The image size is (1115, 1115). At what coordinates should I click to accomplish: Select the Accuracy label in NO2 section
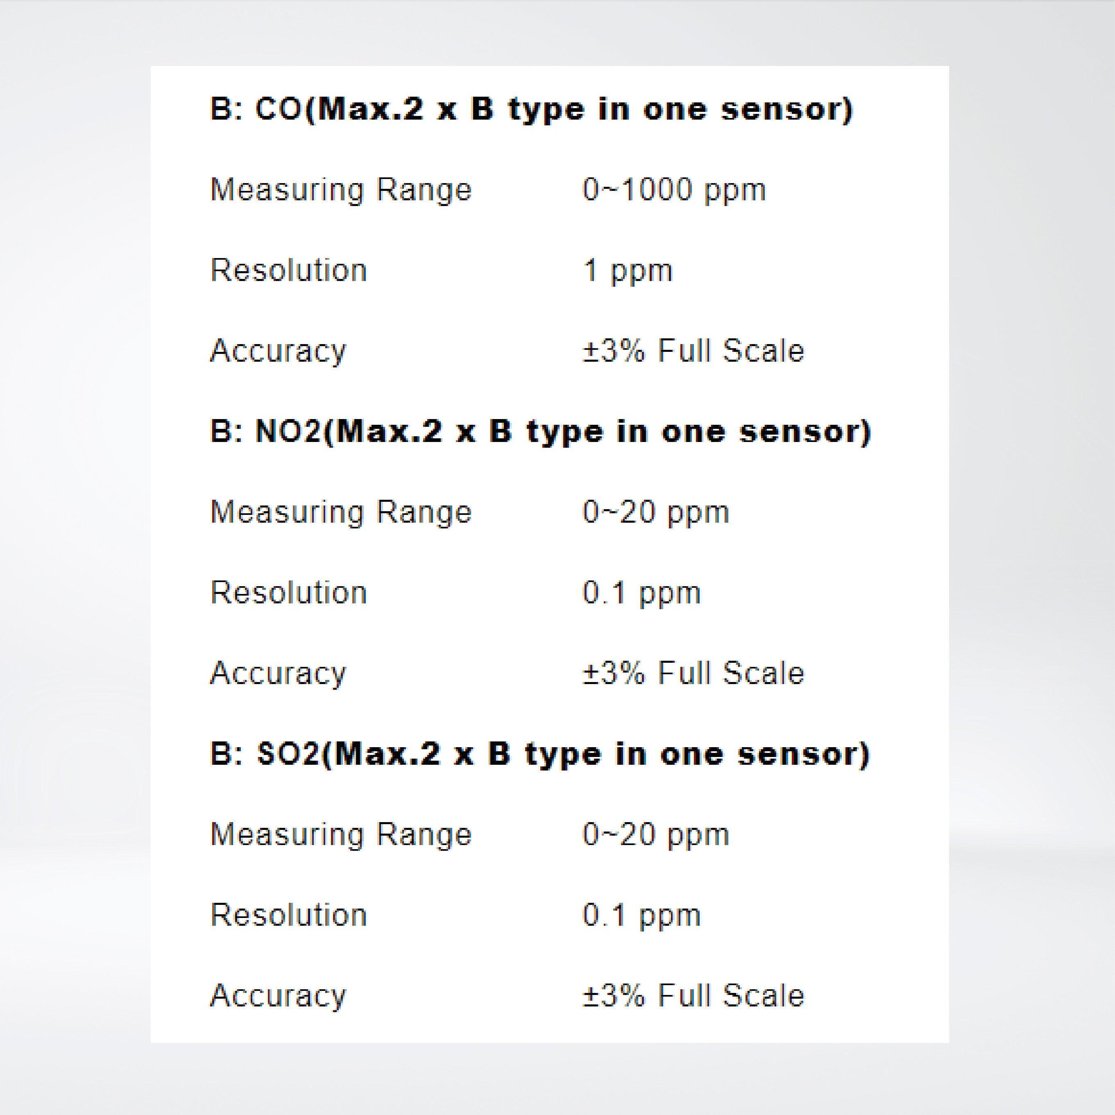point(278,673)
